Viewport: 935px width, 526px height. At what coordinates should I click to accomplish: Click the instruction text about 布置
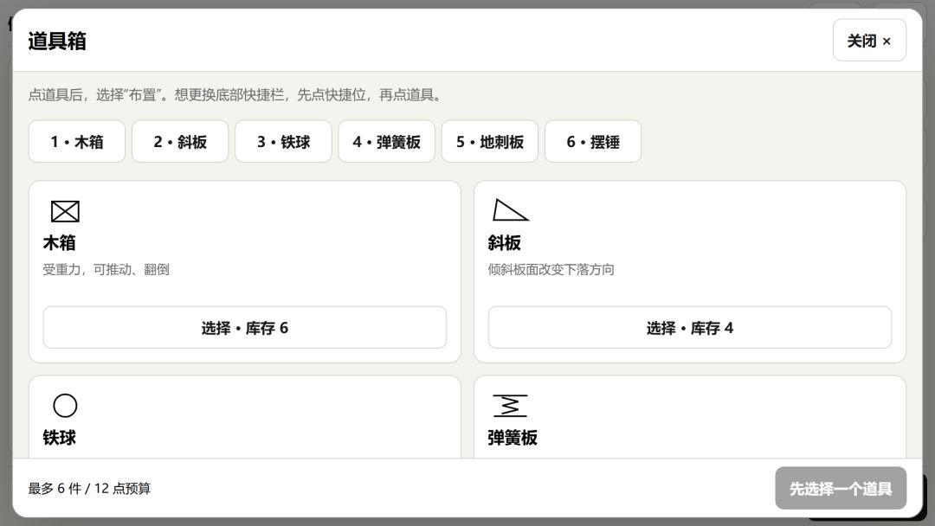pyautogui.click(x=236, y=94)
